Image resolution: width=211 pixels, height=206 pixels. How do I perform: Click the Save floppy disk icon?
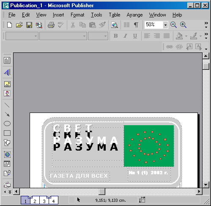pyautogui.click(x=29, y=25)
